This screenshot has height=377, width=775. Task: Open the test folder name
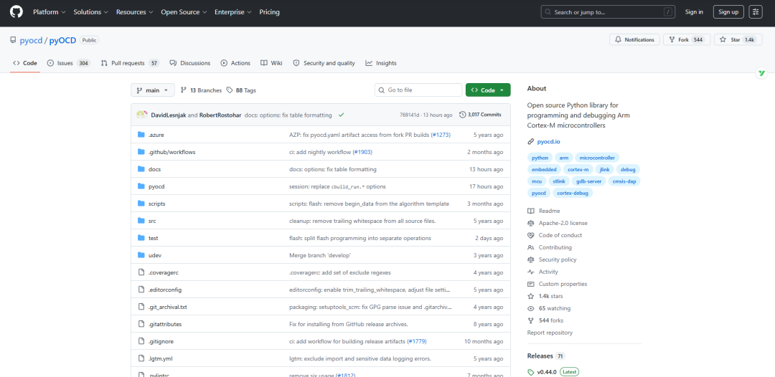[154, 238]
